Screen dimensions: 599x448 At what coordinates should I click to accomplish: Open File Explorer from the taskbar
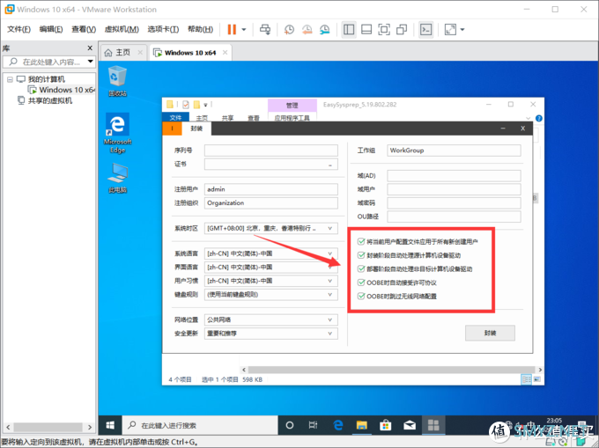[x=361, y=425]
